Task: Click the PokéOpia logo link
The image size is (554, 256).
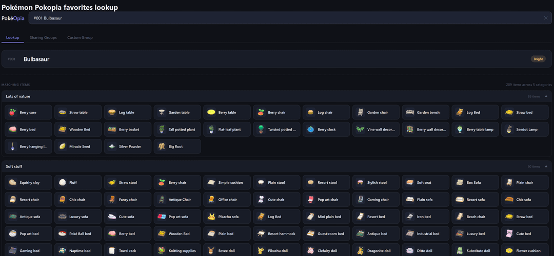Action: (x=13, y=18)
